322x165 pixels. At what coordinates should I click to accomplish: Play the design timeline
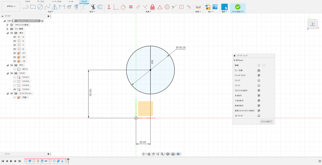[x=11, y=161]
